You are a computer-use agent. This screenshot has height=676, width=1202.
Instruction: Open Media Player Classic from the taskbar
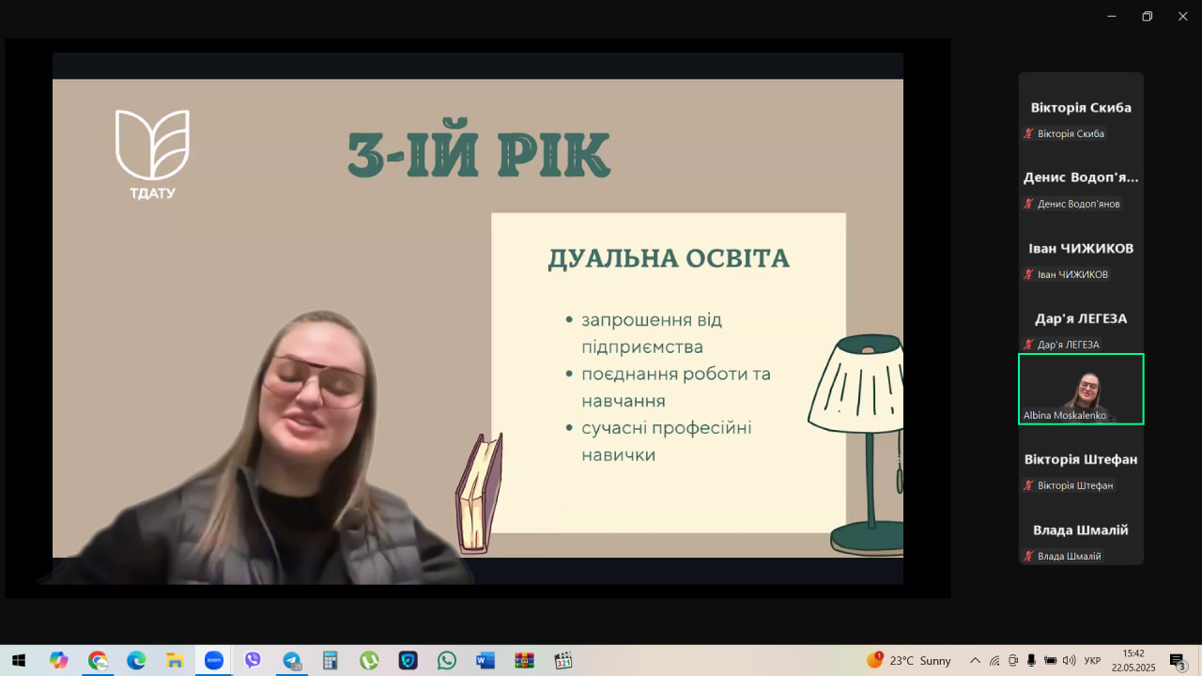pyautogui.click(x=562, y=660)
